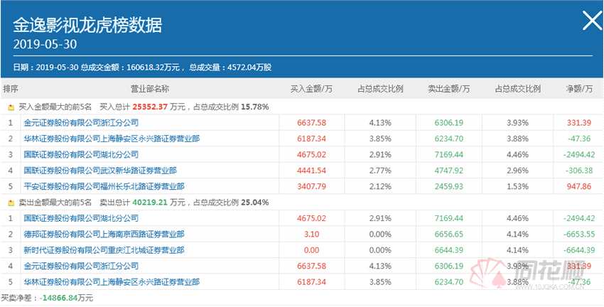Click the 排序 column header

(11, 89)
